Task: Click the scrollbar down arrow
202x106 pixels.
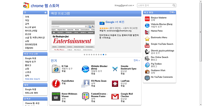Action: (201, 105)
